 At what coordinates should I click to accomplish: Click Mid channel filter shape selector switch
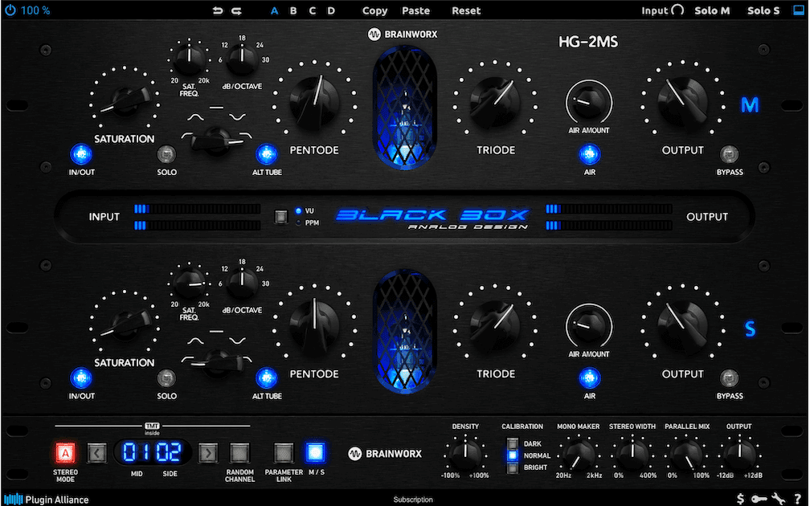pyautogui.click(x=217, y=140)
